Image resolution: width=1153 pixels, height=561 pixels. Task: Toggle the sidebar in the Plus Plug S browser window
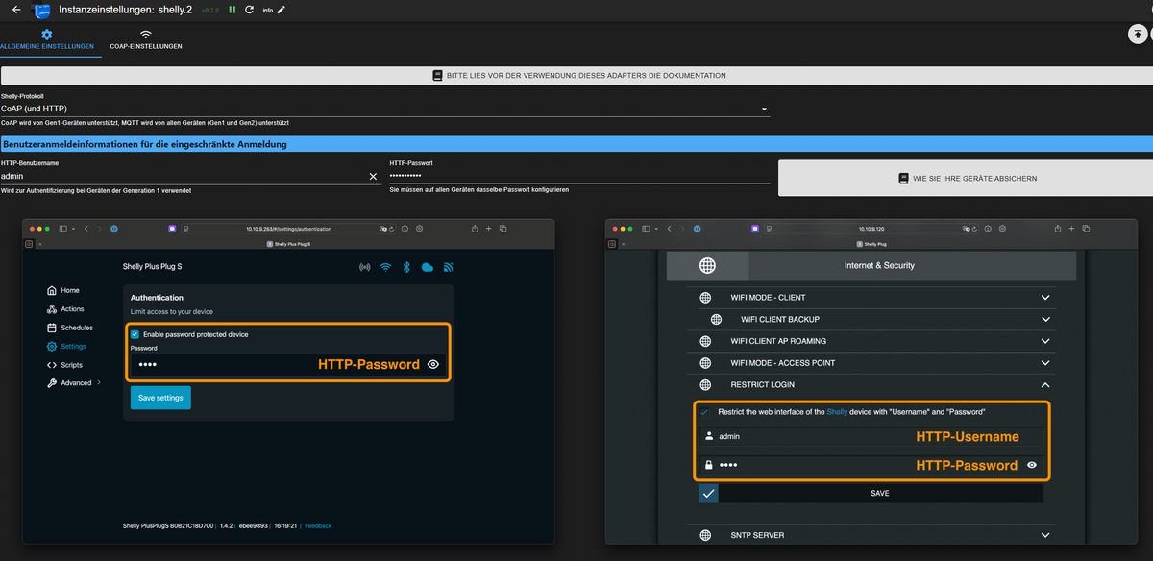(x=65, y=229)
